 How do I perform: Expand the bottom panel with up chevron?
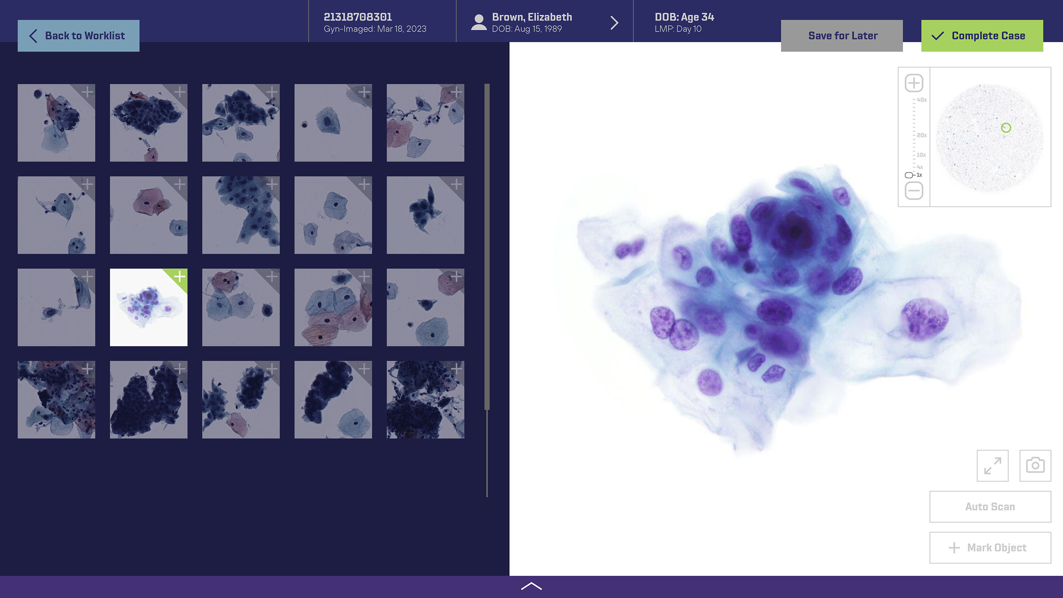tap(531, 587)
